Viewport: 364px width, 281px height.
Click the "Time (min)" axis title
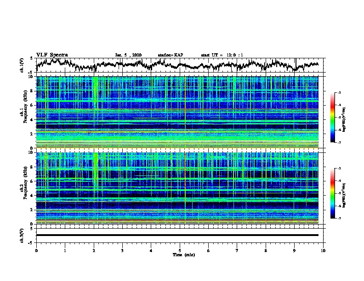(x=184, y=255)
